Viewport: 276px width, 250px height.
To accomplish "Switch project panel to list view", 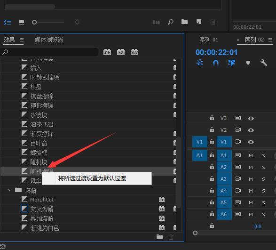I will (x=8, y=22).
